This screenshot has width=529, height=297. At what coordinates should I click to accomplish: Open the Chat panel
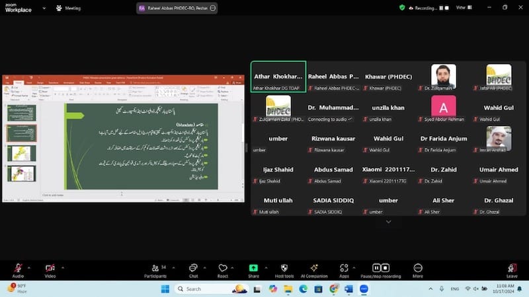193,268
